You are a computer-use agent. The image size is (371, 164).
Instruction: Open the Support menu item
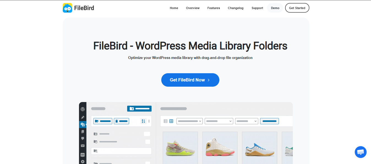257,8
